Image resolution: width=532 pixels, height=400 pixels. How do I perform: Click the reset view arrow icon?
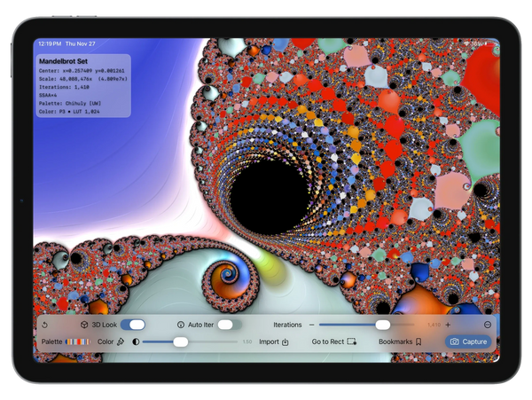point(45,325)
